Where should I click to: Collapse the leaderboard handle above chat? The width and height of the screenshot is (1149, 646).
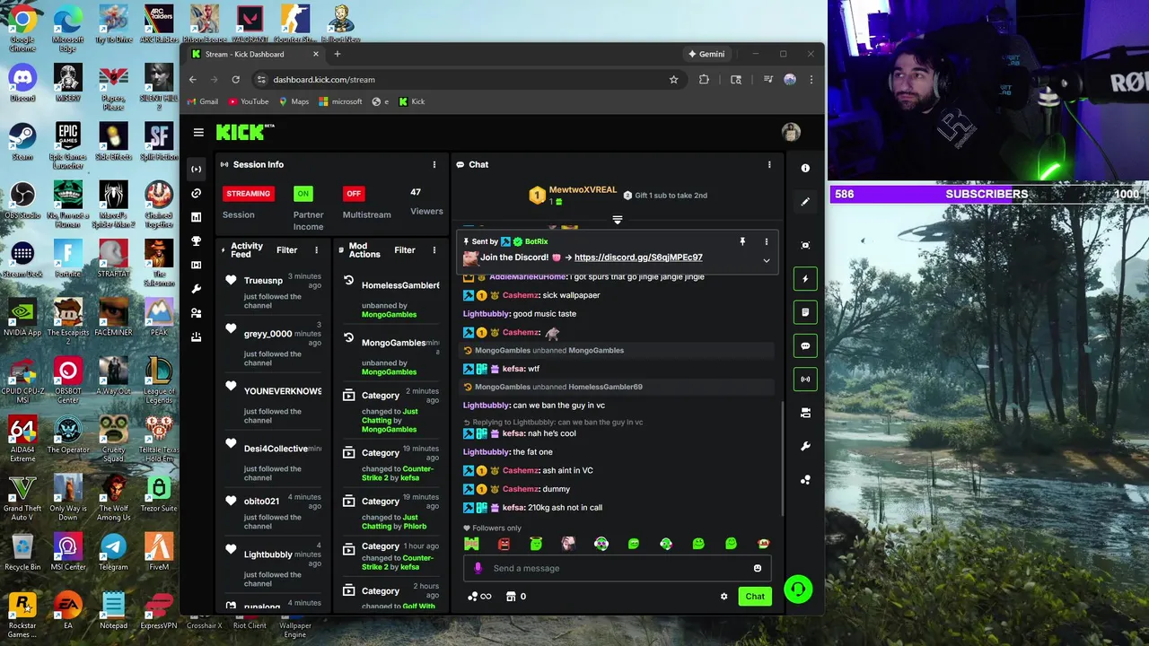pos(617,220)
